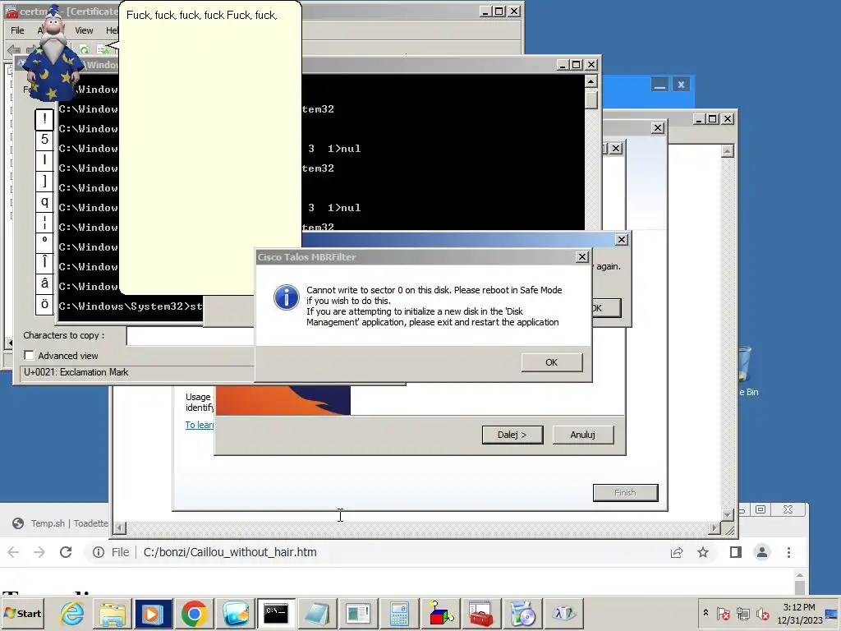Click the Merlin speech balloon text

[202, 15]
